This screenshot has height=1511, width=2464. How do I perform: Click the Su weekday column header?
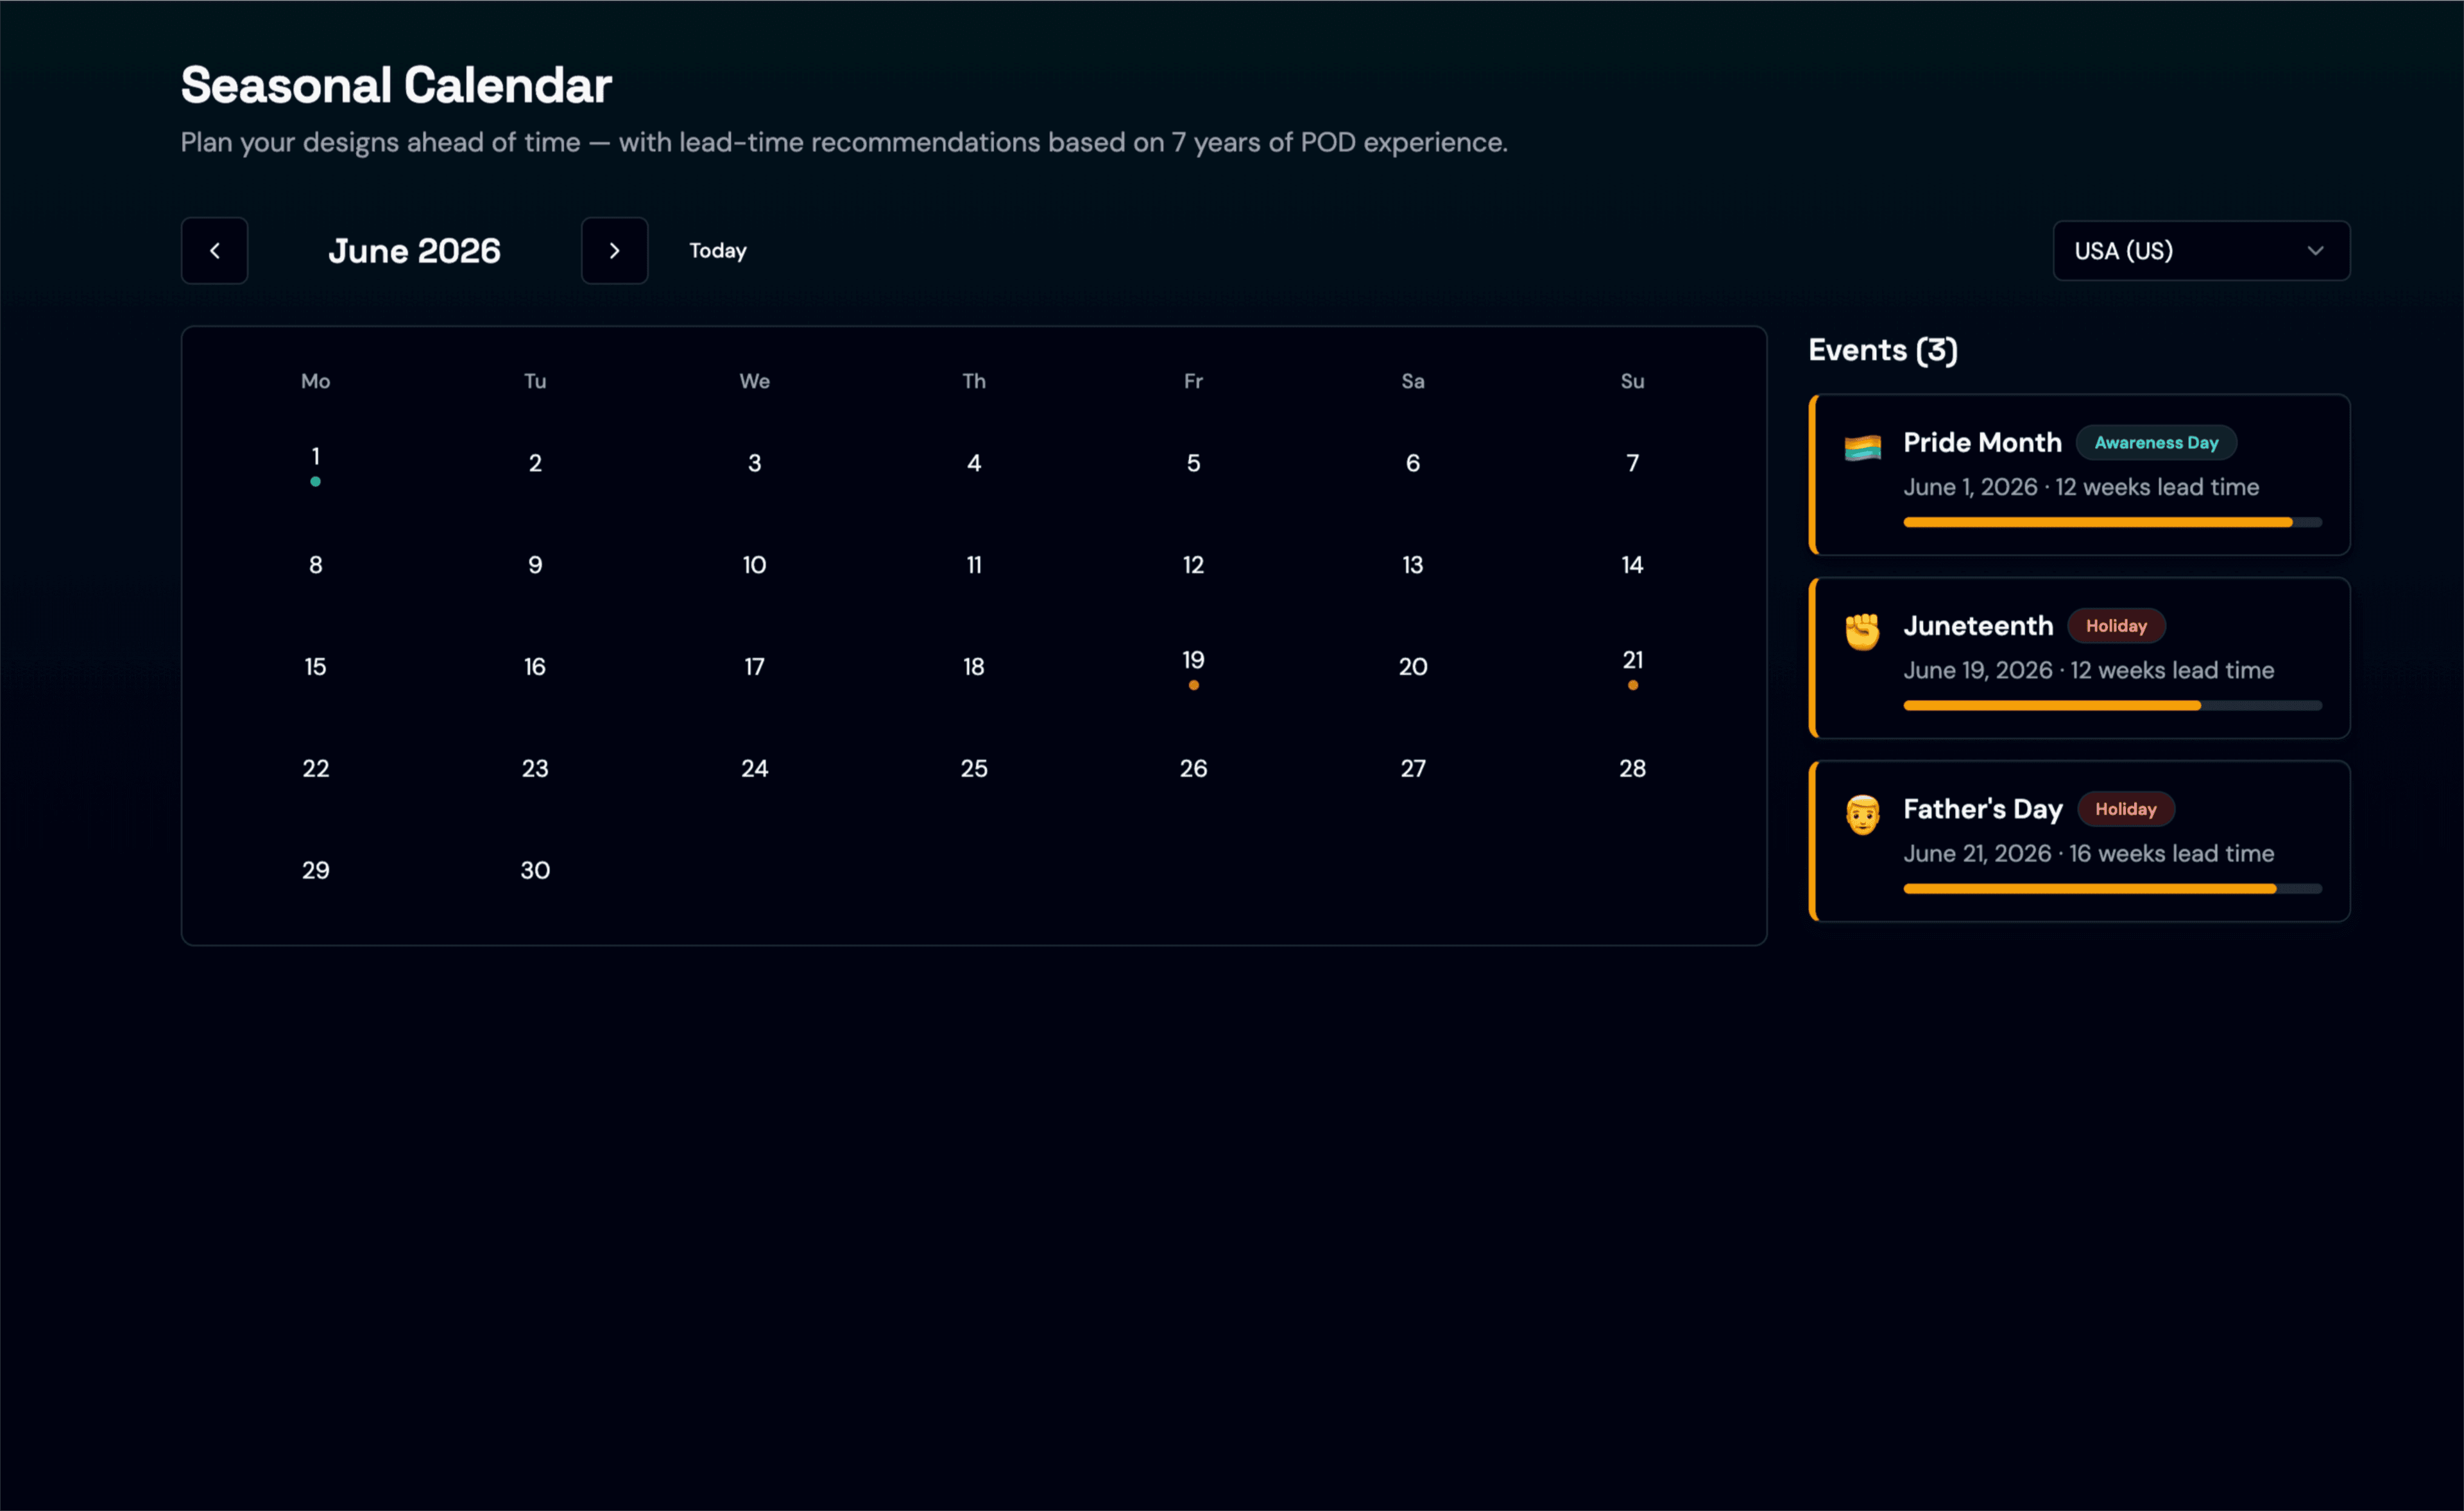point(1632,381)
